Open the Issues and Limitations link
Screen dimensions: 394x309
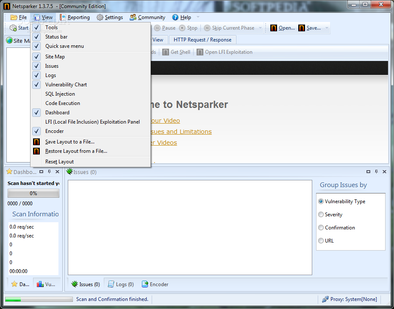click(181, 132)
